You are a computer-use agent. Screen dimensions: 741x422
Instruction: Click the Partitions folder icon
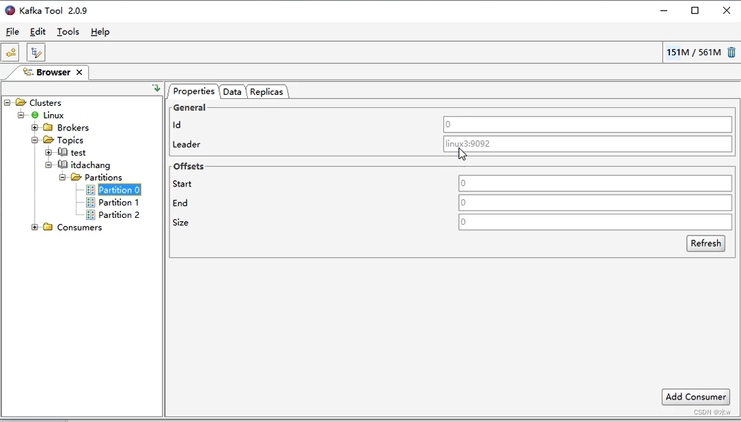(x=76, y=178)
